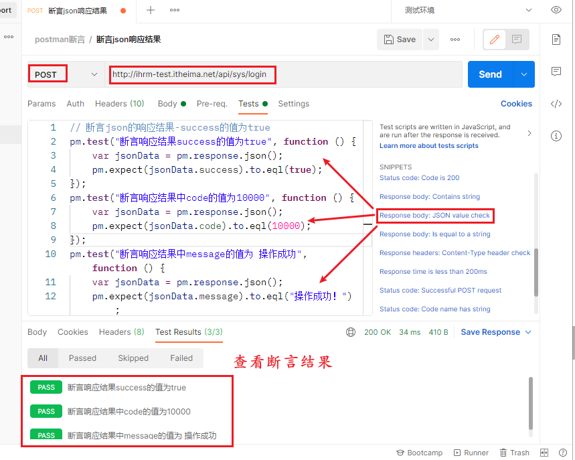The width and height of the screenshot is (575, 460).
Task: Open the code snippet generator icon in right sidebar
Action: tap(556, 104)
